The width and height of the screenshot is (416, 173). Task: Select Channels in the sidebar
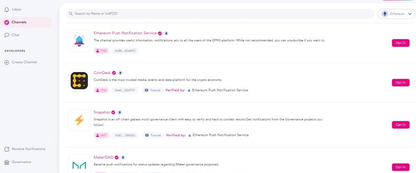coord(19,22)
